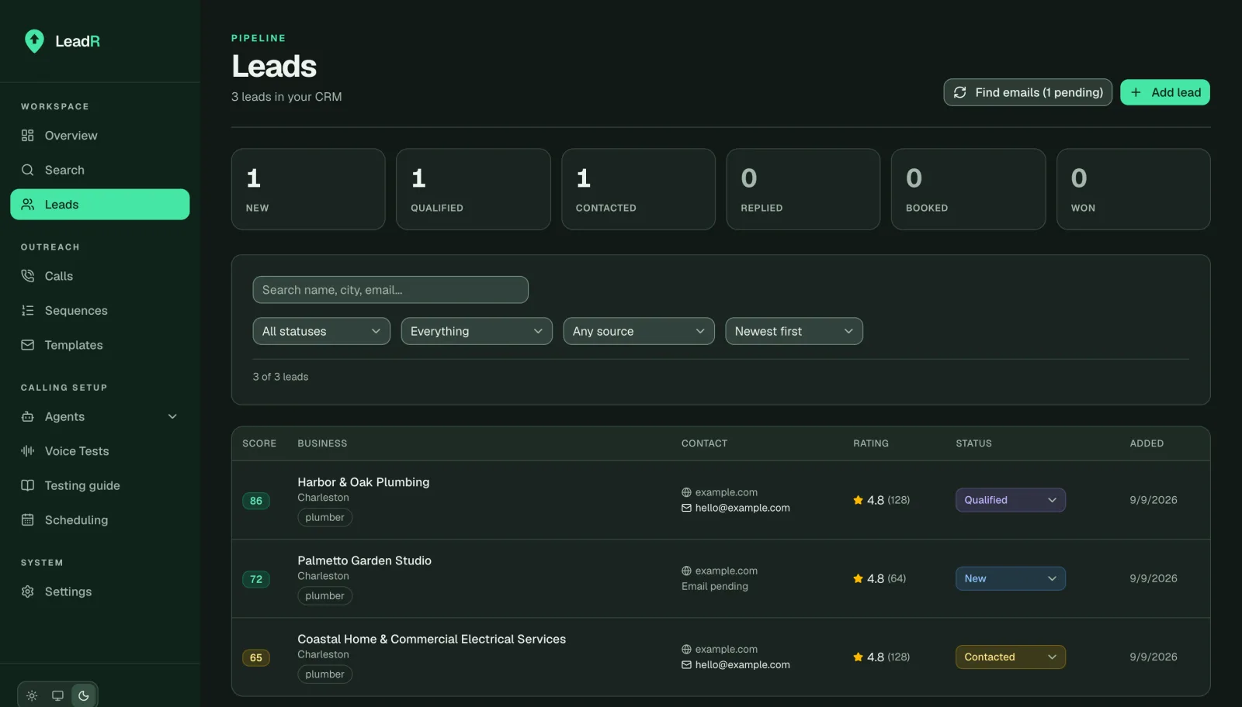Screen dimensions: 1242x707
Task: Switch to dark theme moon icon
Action: 84,695
